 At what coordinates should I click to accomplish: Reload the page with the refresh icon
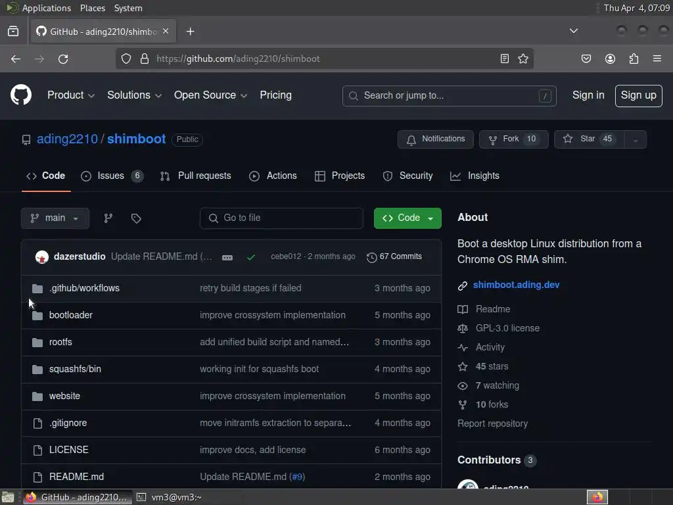[x=63, y=59]
